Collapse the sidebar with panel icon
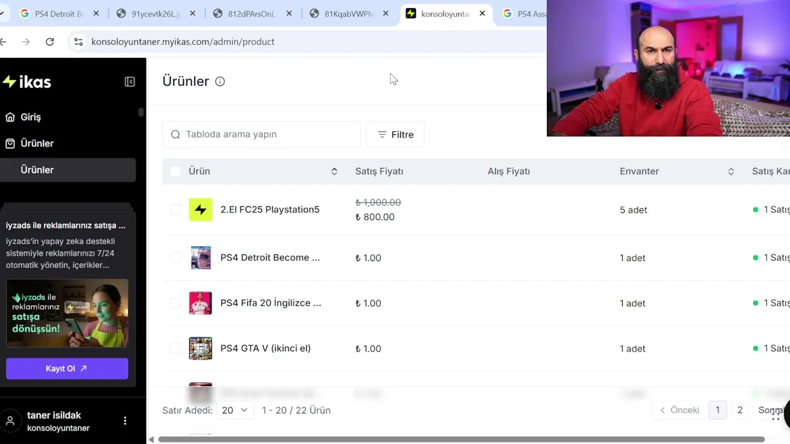The width and height of the screenshot is (790, 444). pyautogui.click(x=130, y=81)
